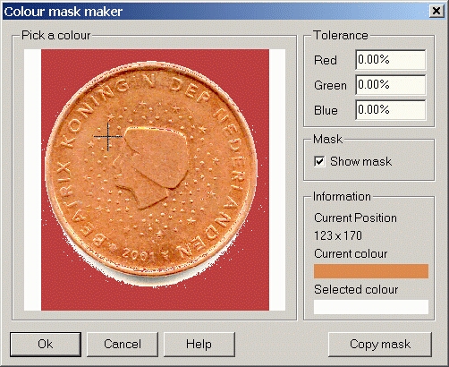The width and height of the screenshot is (449, 367).
Task: Close the Colour mask maker dialog
Action: (x=436, y=12)
